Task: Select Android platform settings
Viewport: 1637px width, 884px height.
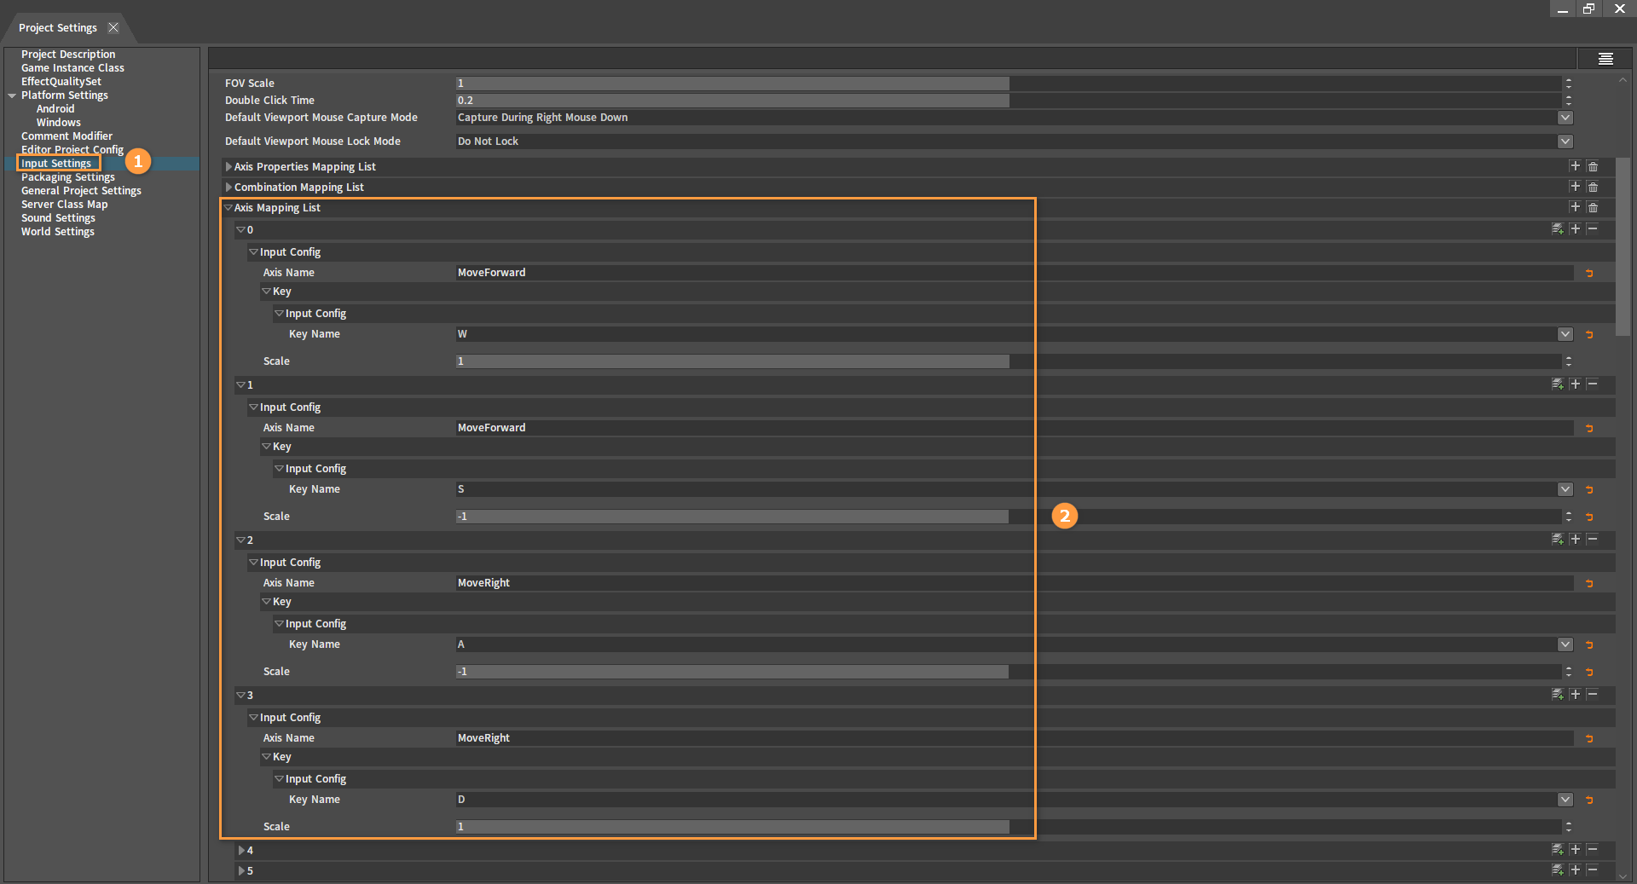Action: 55,109
